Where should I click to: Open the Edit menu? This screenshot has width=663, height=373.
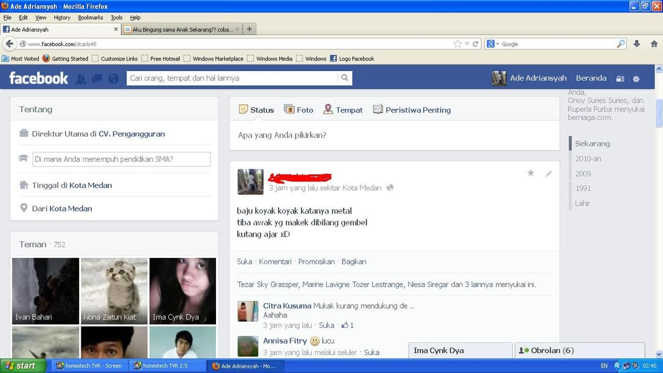(x=23, y=18)
